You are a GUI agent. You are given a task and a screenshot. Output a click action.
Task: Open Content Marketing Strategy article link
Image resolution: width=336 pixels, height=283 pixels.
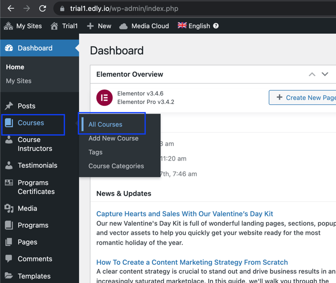click(192, 262)
